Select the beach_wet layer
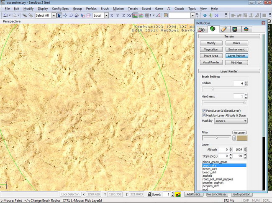This screenshot has width=272, height=203. pos(224,169)
